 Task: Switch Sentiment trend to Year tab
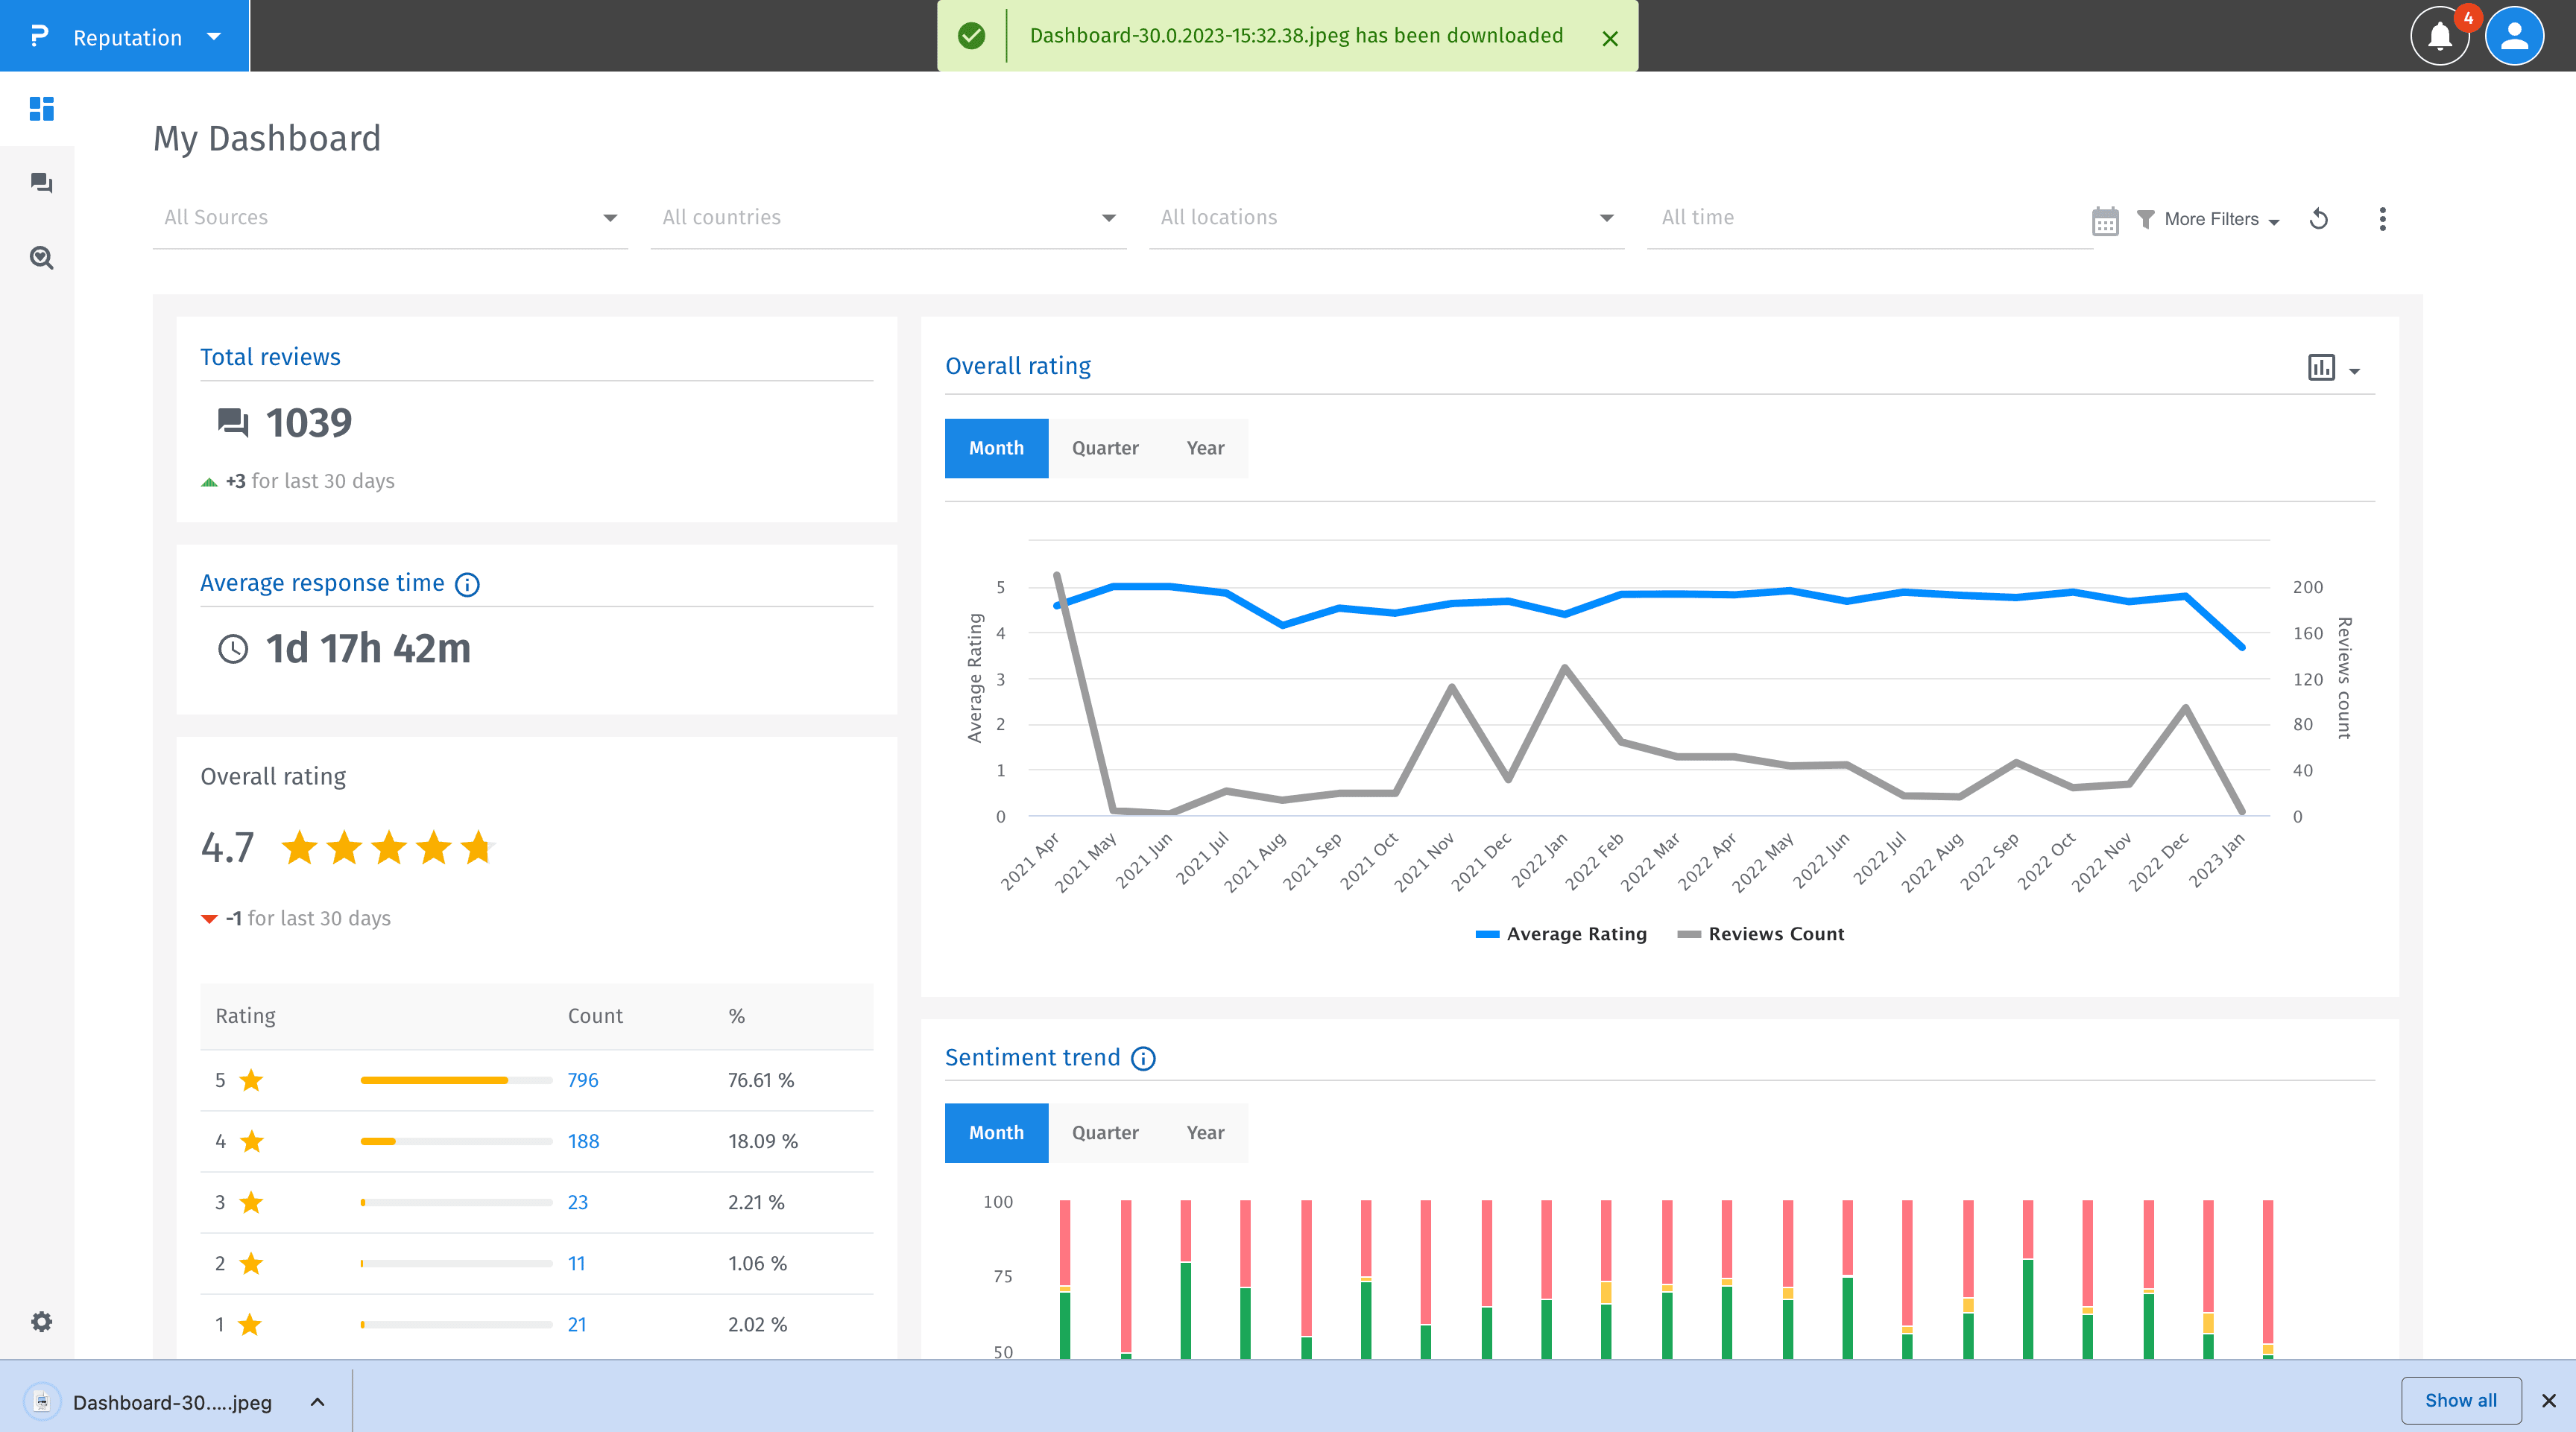point(1204,1132)
